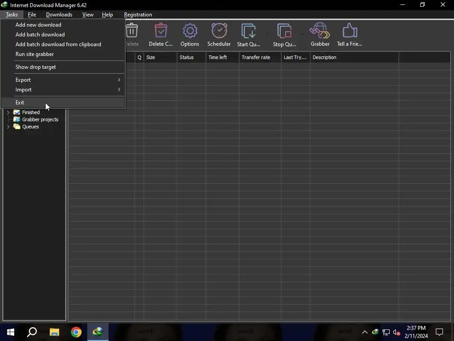Launch the Grabber tool icon
454x341 pixels.
pos(320,31)
